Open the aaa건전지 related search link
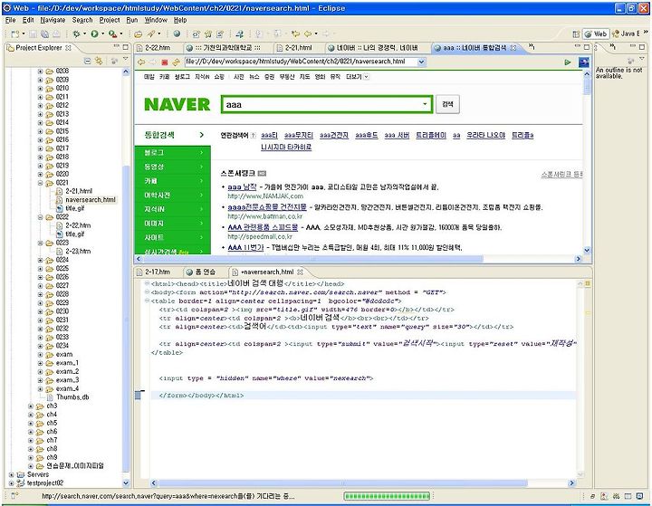The image size is (652, 506). tap(334, 135)
